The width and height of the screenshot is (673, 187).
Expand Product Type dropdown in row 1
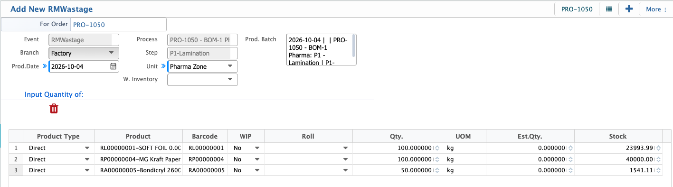pyautogui.click(x=87, y=148)
